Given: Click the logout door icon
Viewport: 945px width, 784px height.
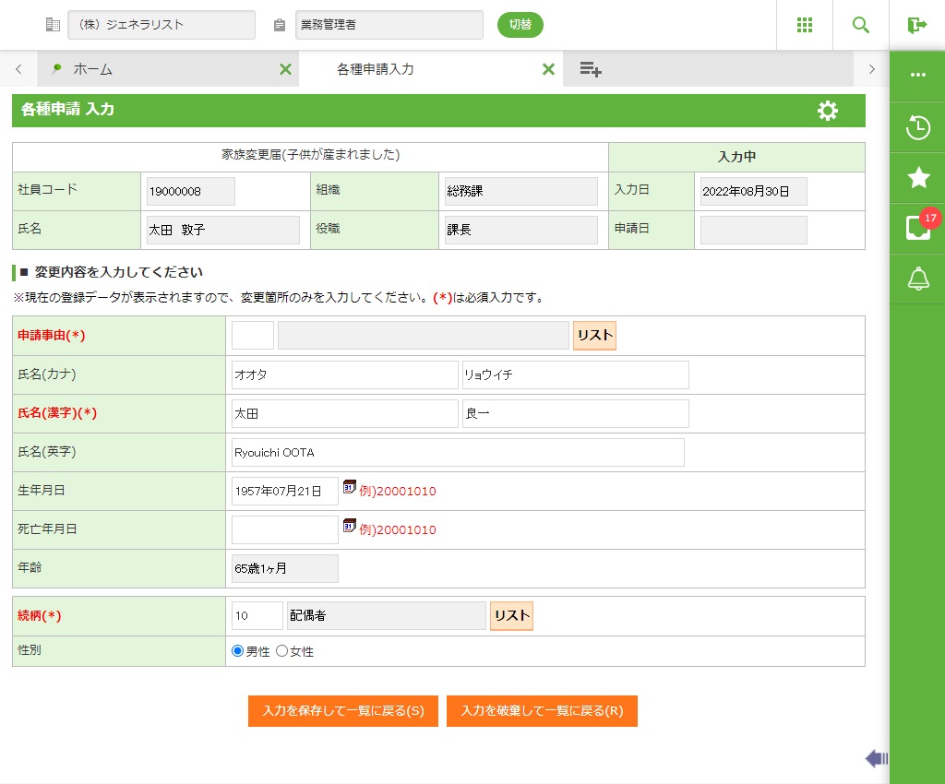Looking at the screenshot, I should 916,25.
